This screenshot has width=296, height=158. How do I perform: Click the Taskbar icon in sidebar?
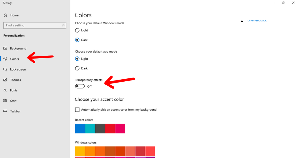[x=5, y=111]
